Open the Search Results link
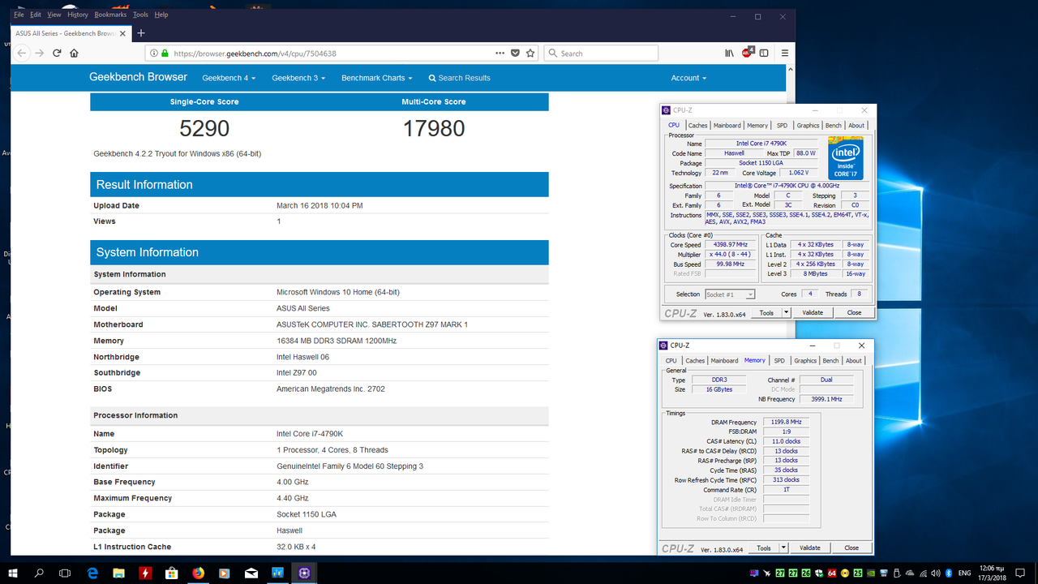 point(460,78)
